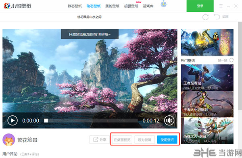242x158 pixels.
Task: Click the 0:00:00 current time text
Action: click(x=31, y=121)
